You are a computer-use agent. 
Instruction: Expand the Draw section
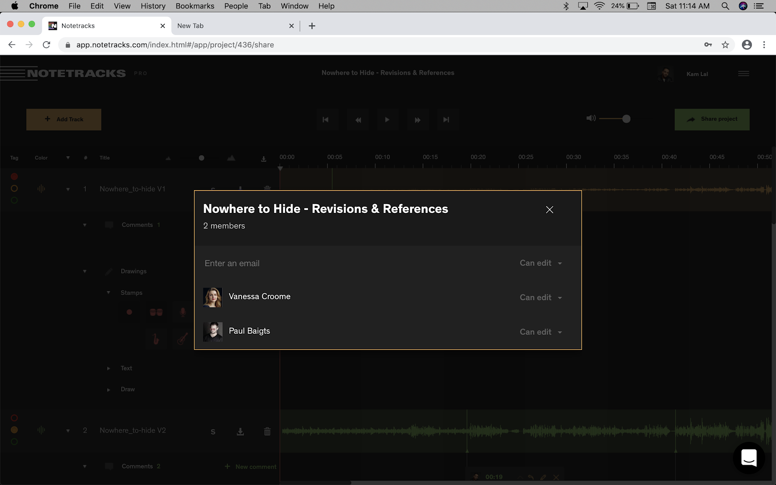point(108,389)
